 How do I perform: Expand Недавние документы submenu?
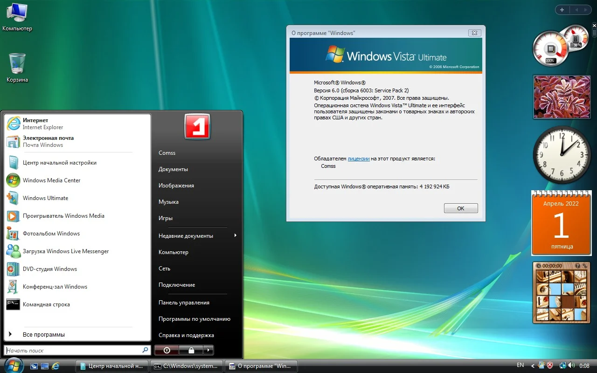(198, 236)
